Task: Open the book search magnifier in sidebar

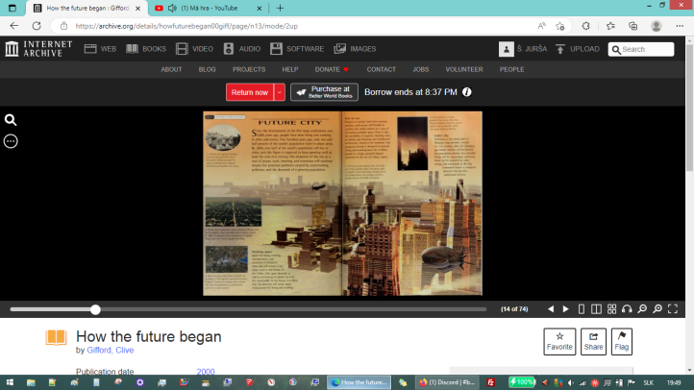Action: tap(11, 120)
